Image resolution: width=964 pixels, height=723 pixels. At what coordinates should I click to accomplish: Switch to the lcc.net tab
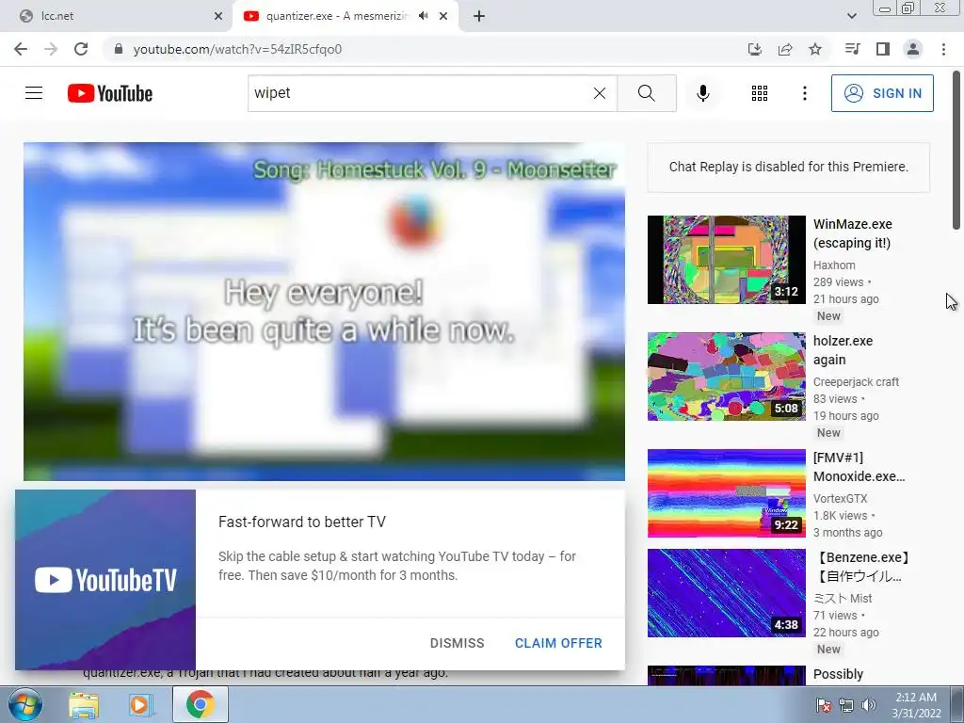[116, 16]
